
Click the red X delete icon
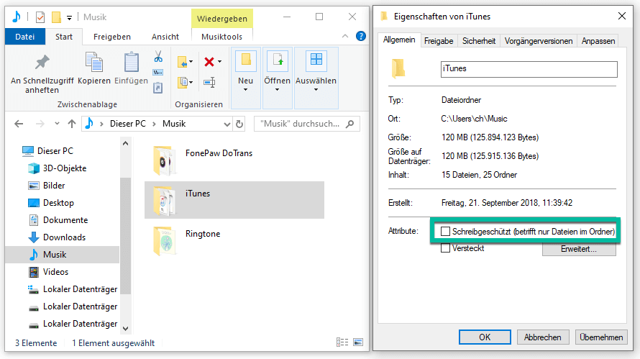click(x=209, y=62)
